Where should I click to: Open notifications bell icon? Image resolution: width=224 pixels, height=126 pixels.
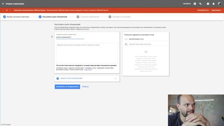tap(213, 4)
